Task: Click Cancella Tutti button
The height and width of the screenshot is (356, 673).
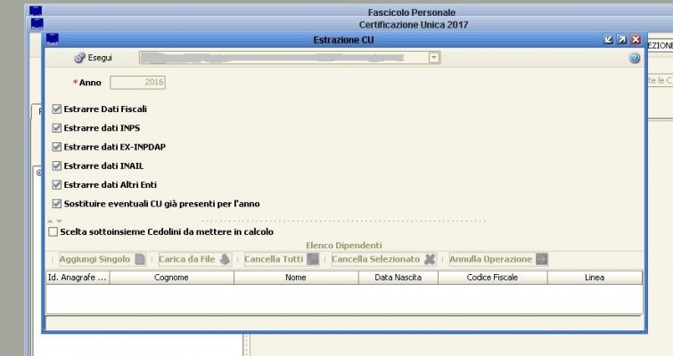Action: pyautogui.click(x=282, y=259)
